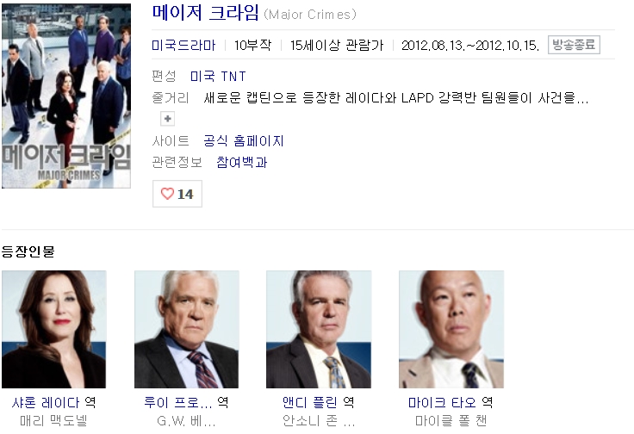Click the 방송종료 status badge

(x=574, y=45)
